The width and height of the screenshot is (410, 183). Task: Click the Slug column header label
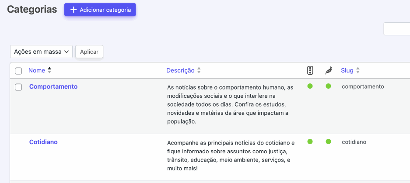347,70
